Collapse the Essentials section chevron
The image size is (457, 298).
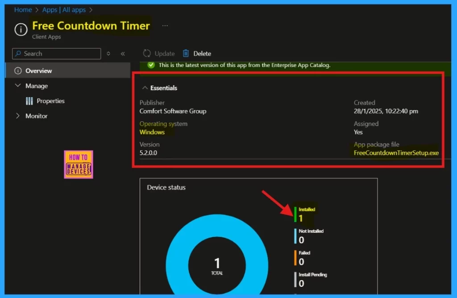pyautogui.click(x=145, y=88)
